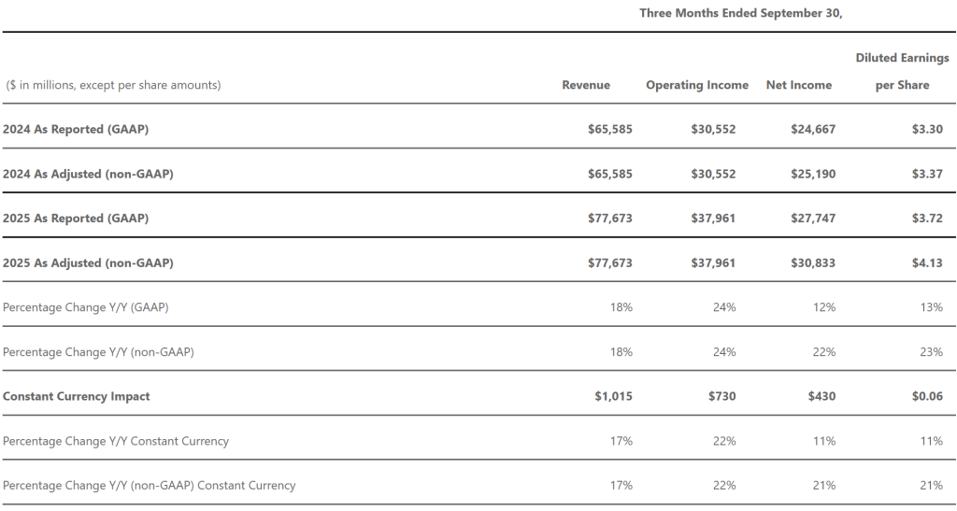Click the Net Income column header
Image resolution: width=957 pixels, height=511 pixels.
pyautogui.click(x=799, y=85)
